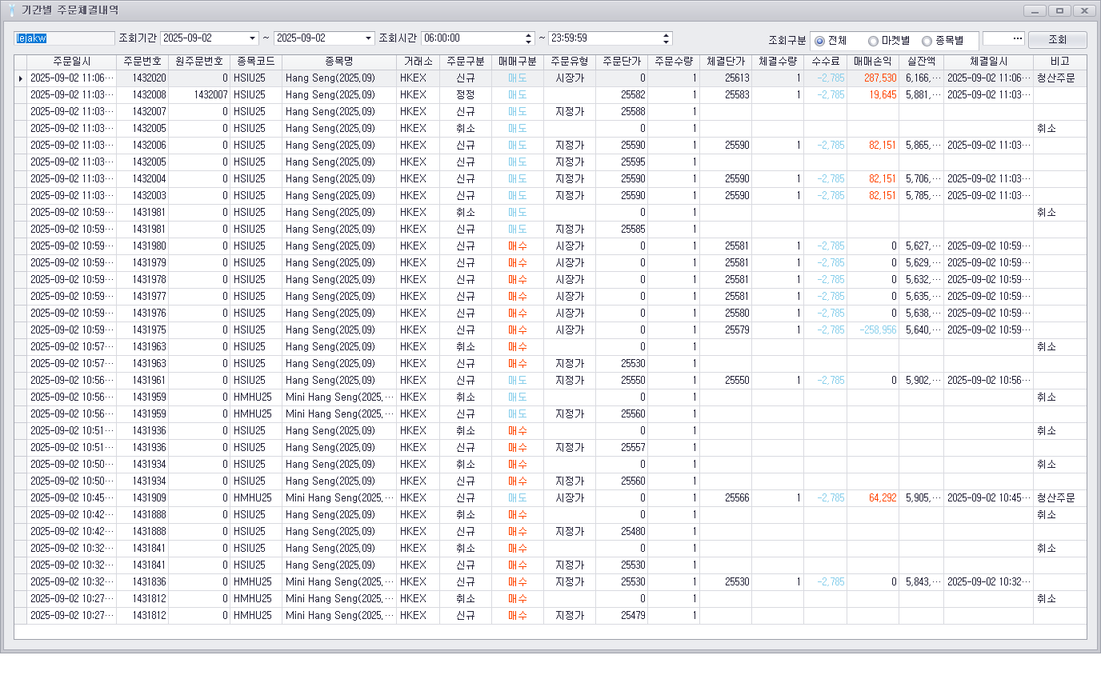This screenshot has width=1101, height=683.
Task: Select order number 1431978 cell
Action: [142, 280]
